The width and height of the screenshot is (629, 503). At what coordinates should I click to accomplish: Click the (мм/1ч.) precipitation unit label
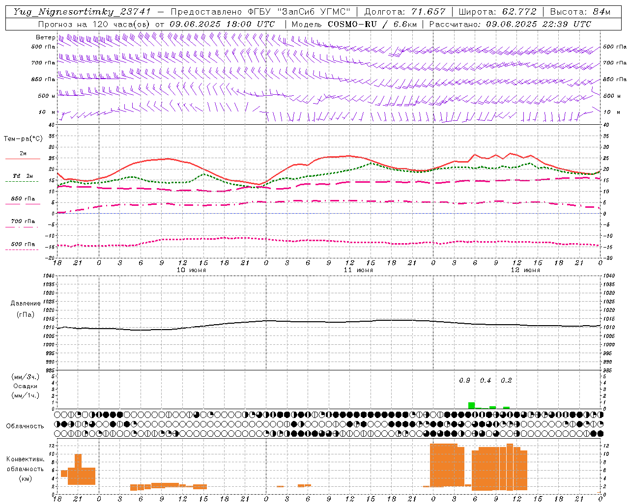point(26,395)
